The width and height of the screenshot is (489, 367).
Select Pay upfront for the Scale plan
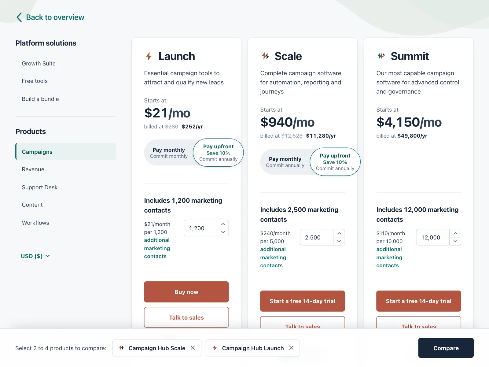[335, 162]
